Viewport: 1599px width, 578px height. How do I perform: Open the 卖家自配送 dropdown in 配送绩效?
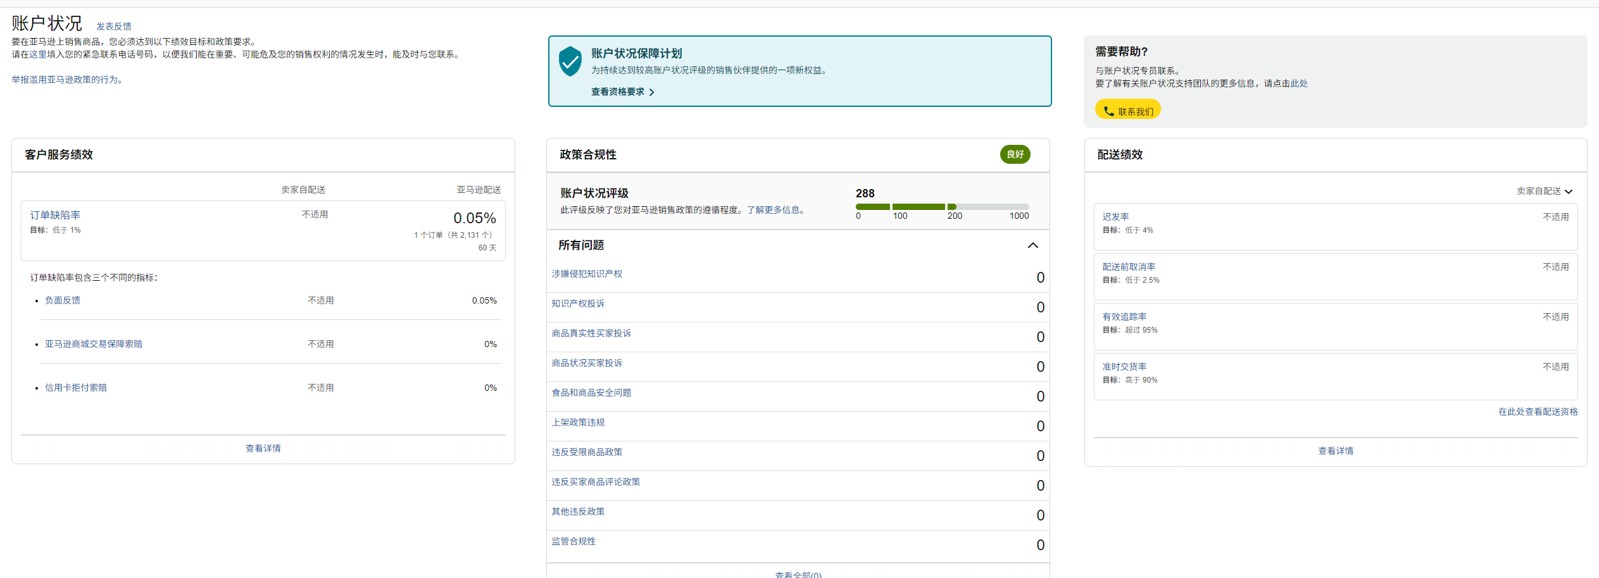pos(1544,191)
